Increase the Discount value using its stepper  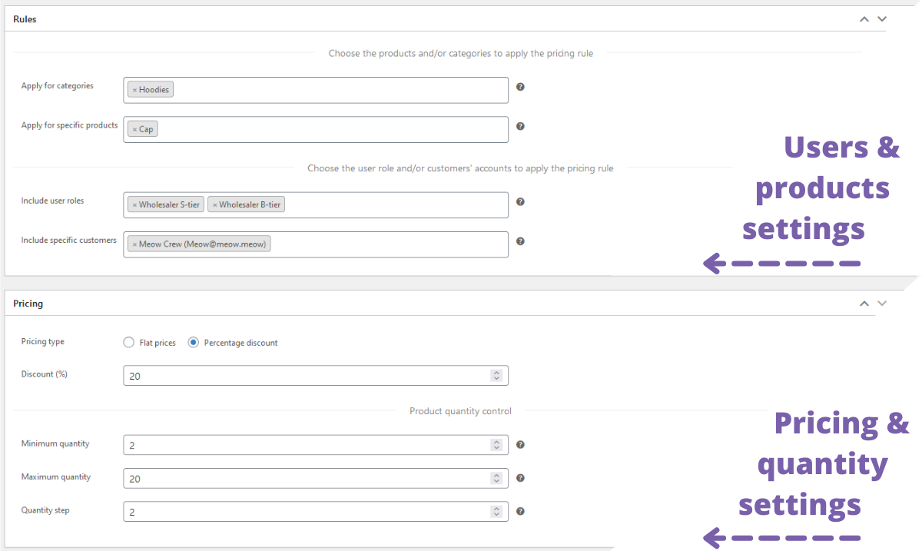497,373
